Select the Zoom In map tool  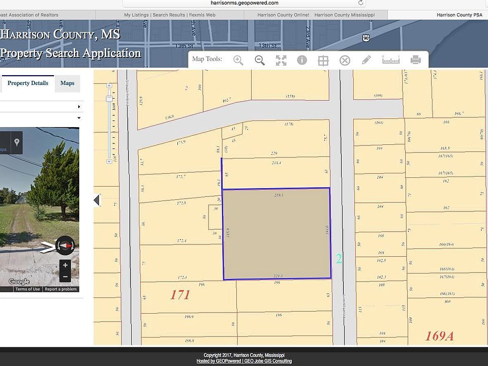[238, 60]
